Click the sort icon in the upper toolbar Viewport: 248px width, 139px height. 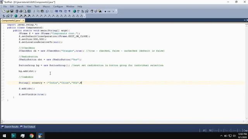pos(83,11)
